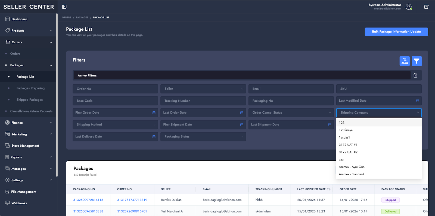
Task: Select 'Aramex - Standard' from shipping company list
Action: click(x=351, y=174)
